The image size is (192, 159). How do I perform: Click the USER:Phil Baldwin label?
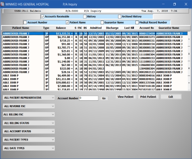click(27, 11)
